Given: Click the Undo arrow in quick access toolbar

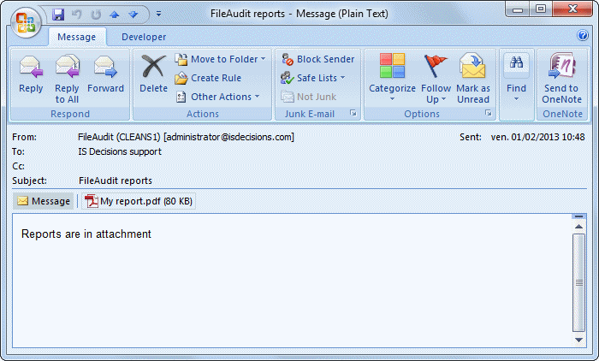Looking at the screenshot, I should (x=77, y=15).
